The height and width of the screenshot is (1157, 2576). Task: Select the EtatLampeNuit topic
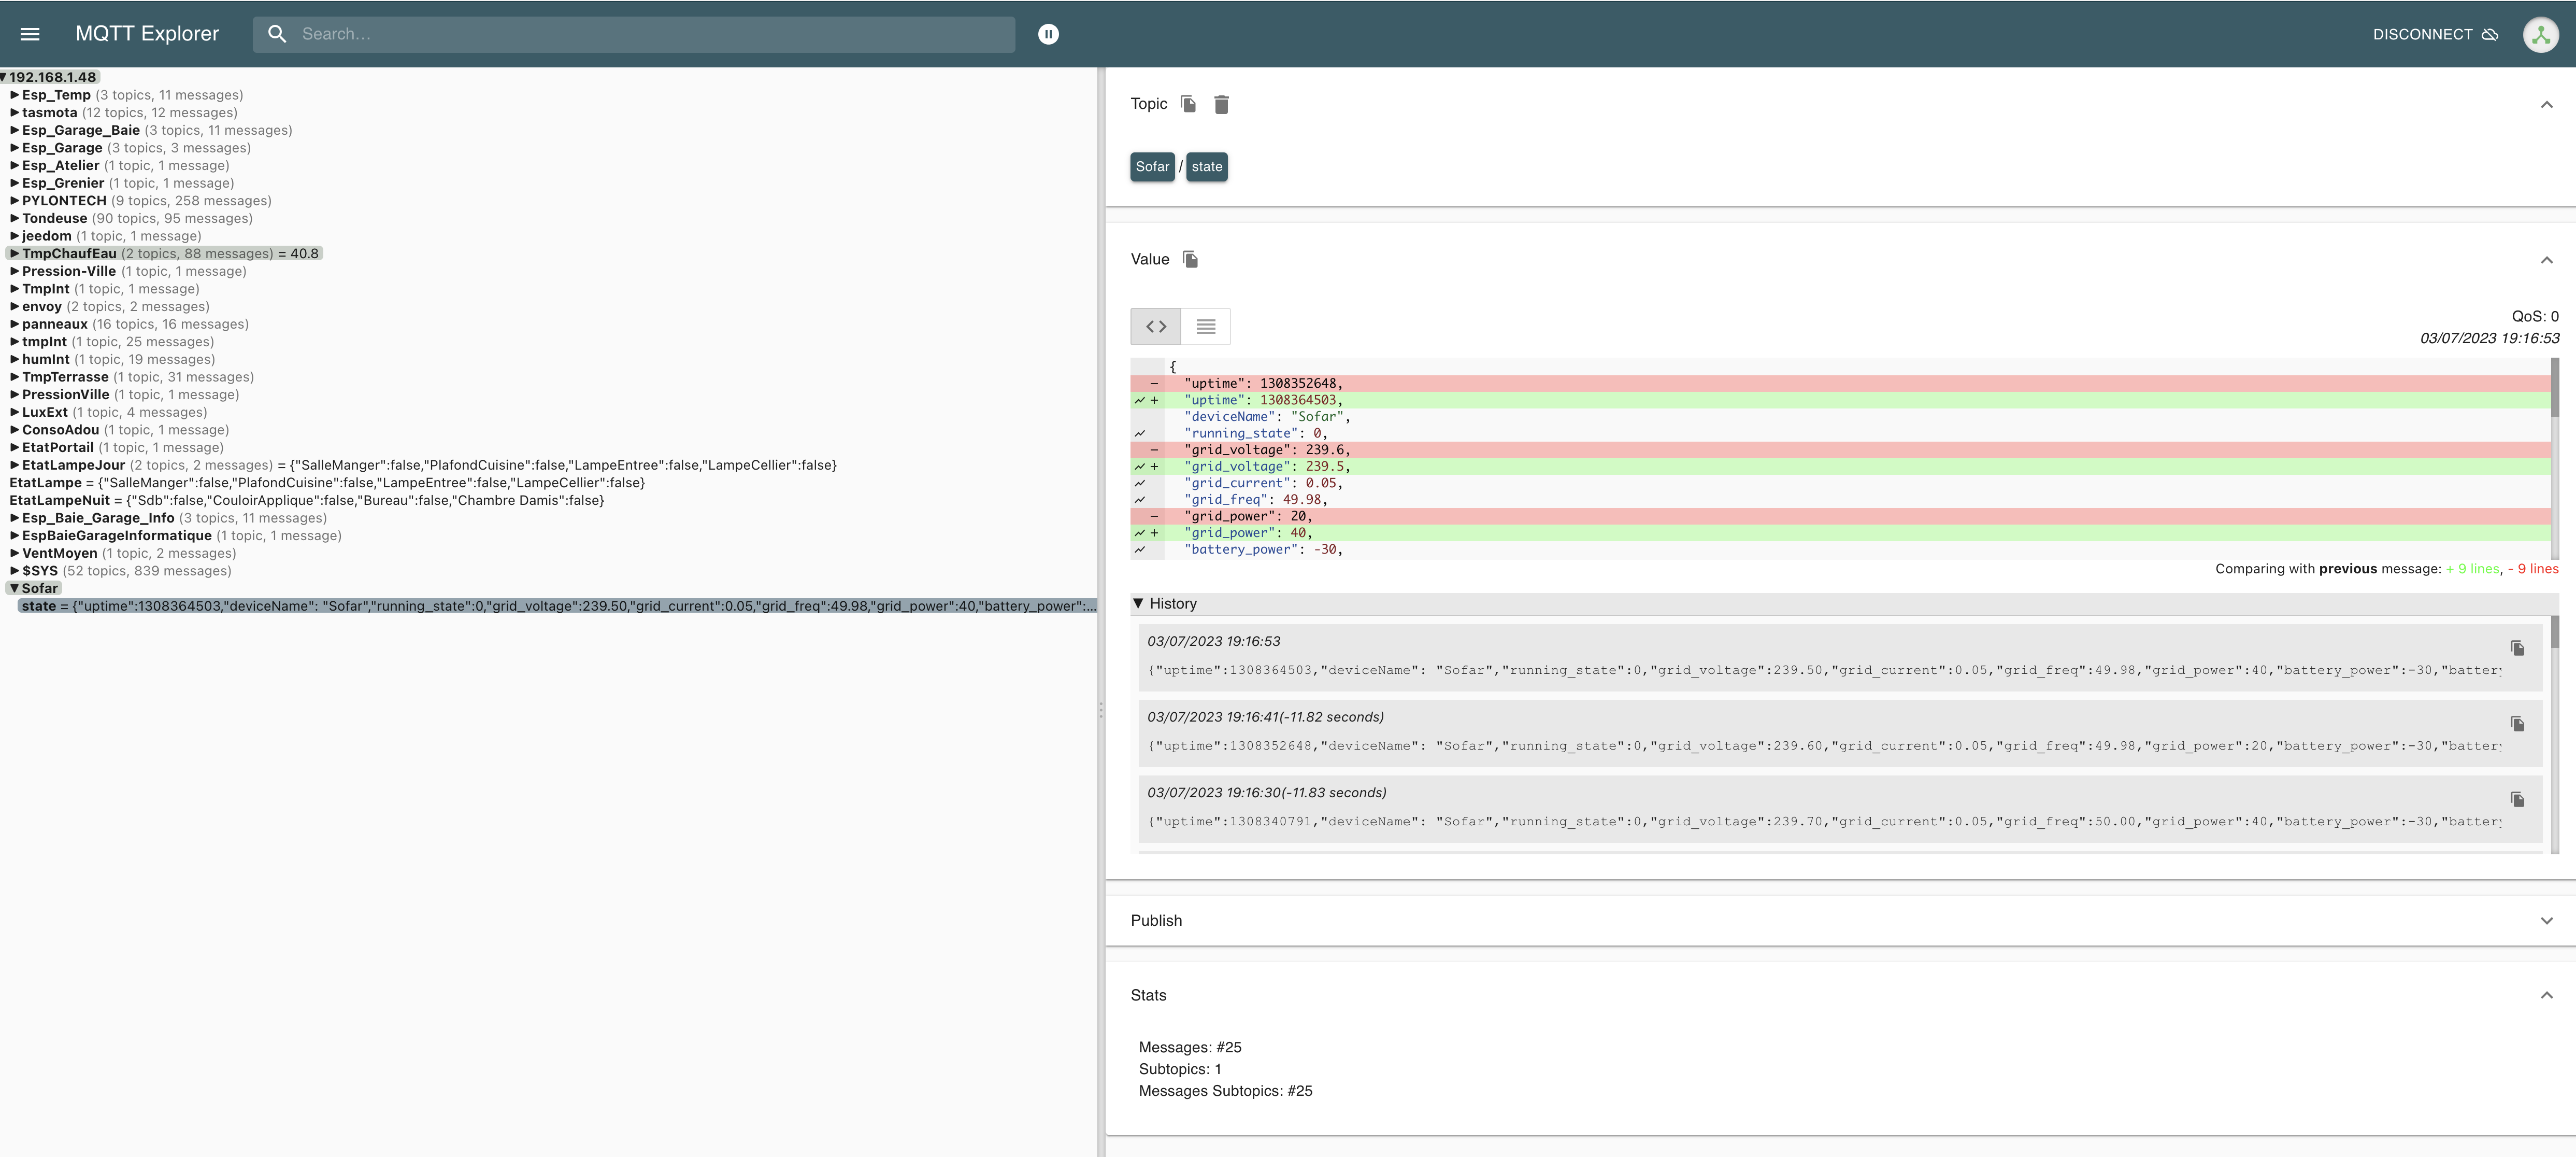pos(307,500)
